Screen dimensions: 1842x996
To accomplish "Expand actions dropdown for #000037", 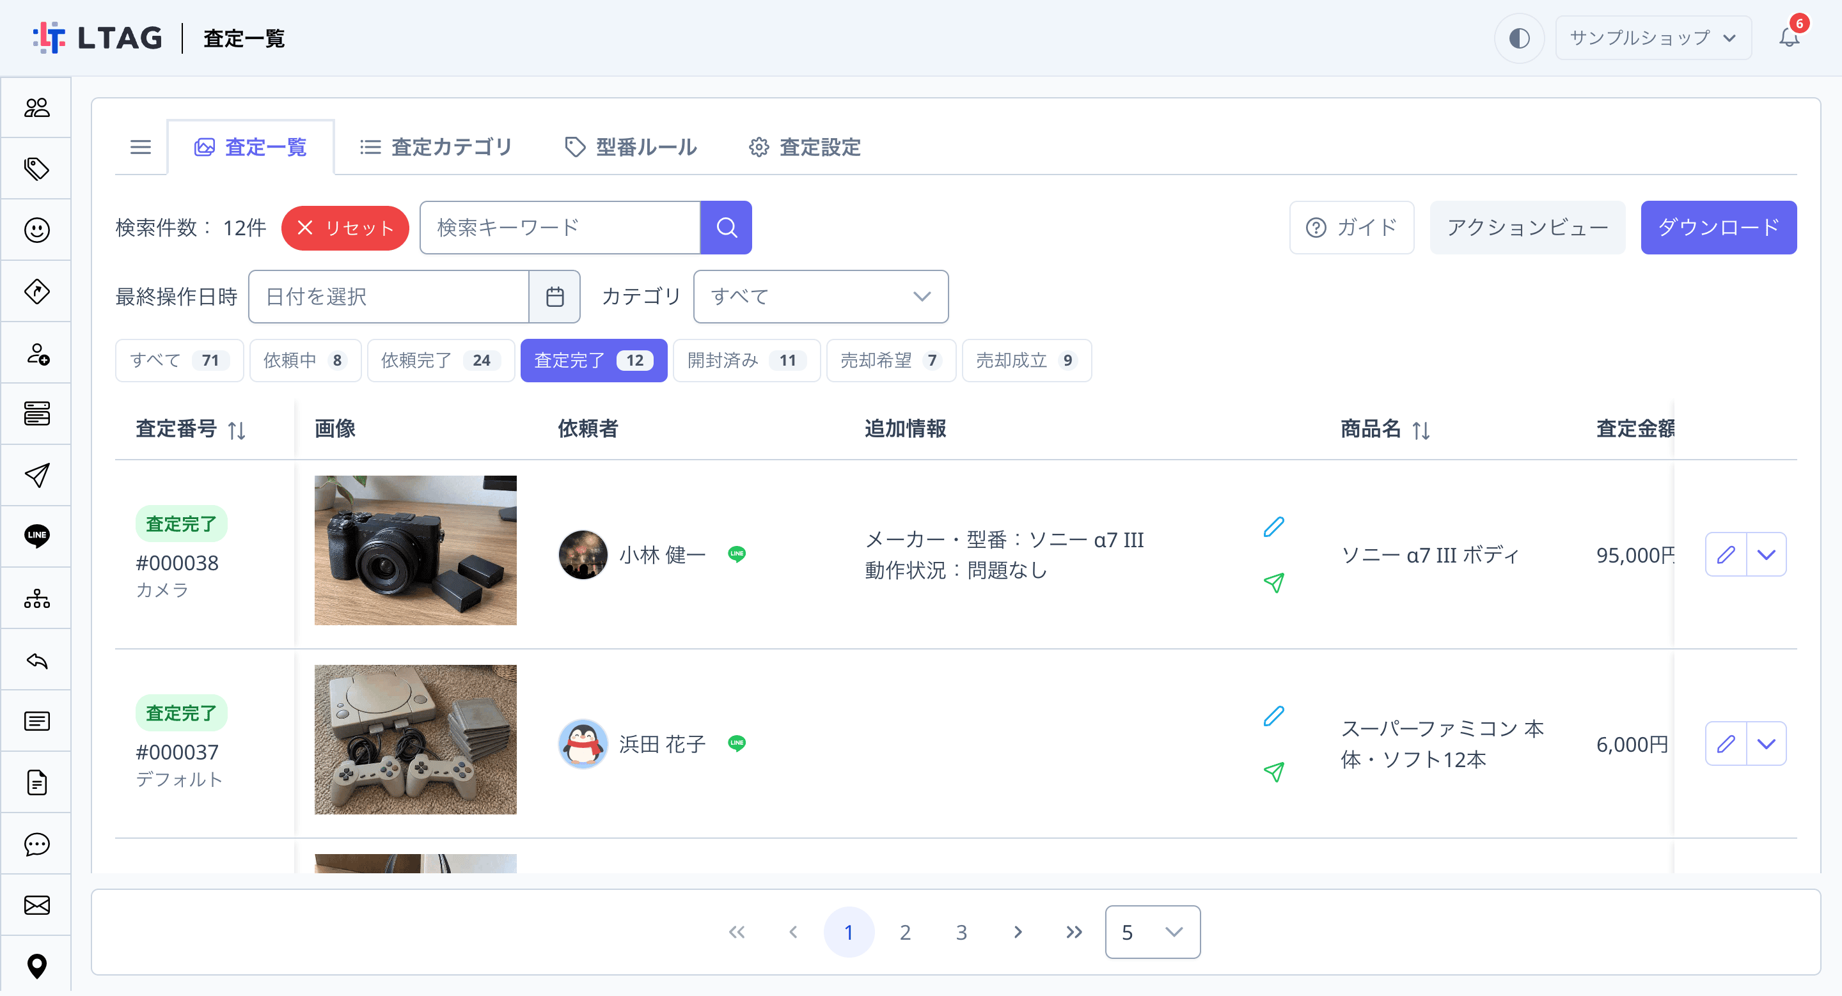I will tap(1766, 743).
